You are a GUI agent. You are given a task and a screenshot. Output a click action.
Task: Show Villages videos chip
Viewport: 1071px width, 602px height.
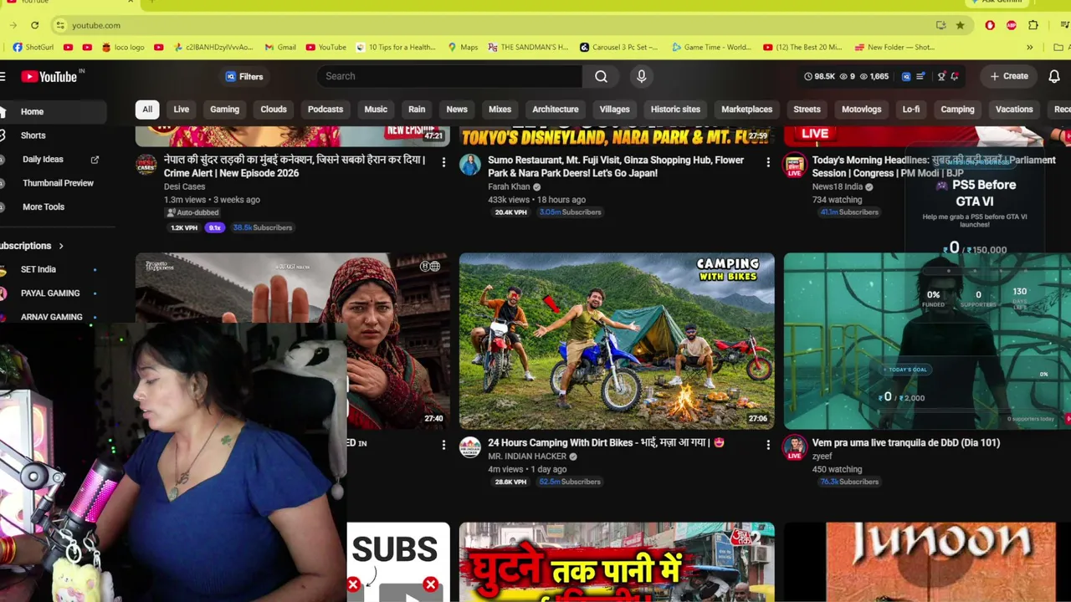click(614, 110)
